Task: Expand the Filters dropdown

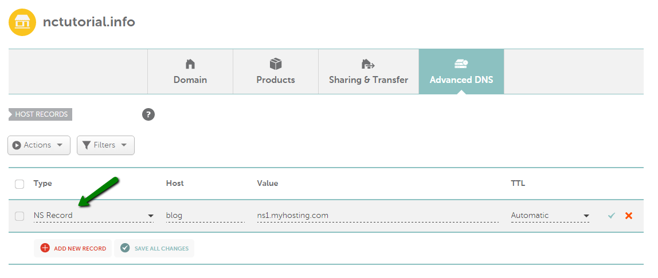Action: [105, 145]
